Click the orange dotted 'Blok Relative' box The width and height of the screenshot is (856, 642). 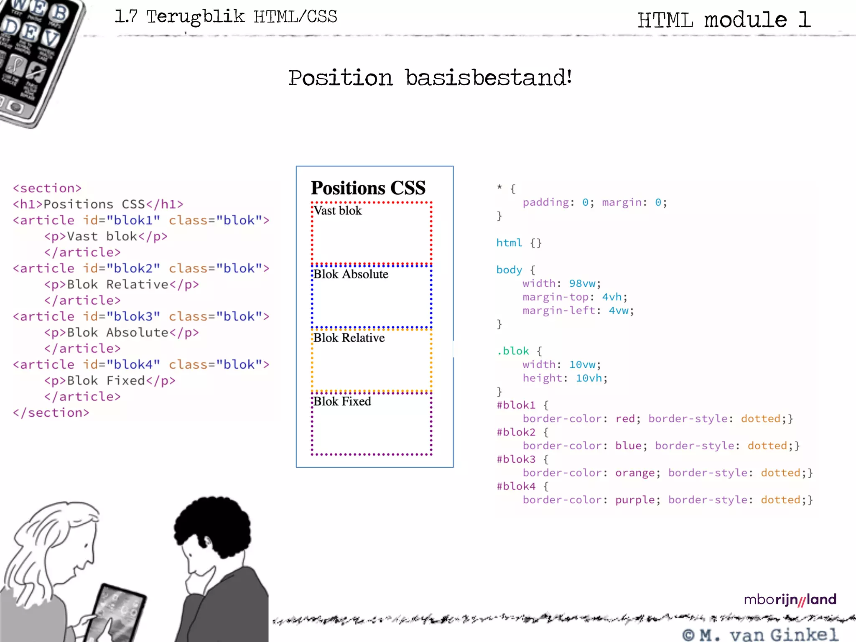point(372,360)
